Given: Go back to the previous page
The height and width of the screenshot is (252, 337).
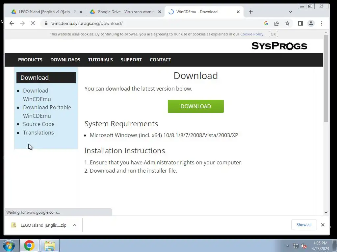Looking at the screenshot, I should coord(12,23).
